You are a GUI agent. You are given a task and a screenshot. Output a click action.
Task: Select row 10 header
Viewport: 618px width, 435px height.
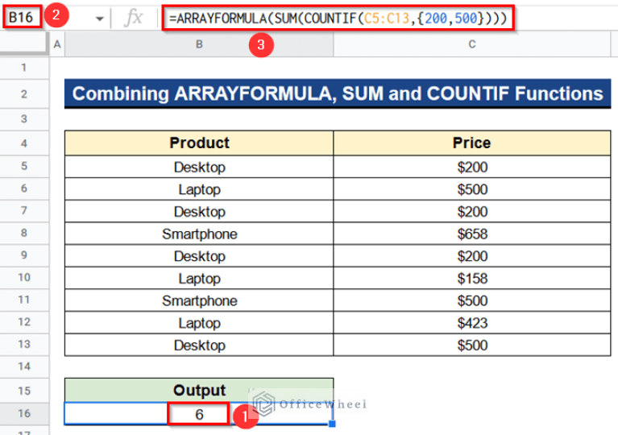pos(24,278)
